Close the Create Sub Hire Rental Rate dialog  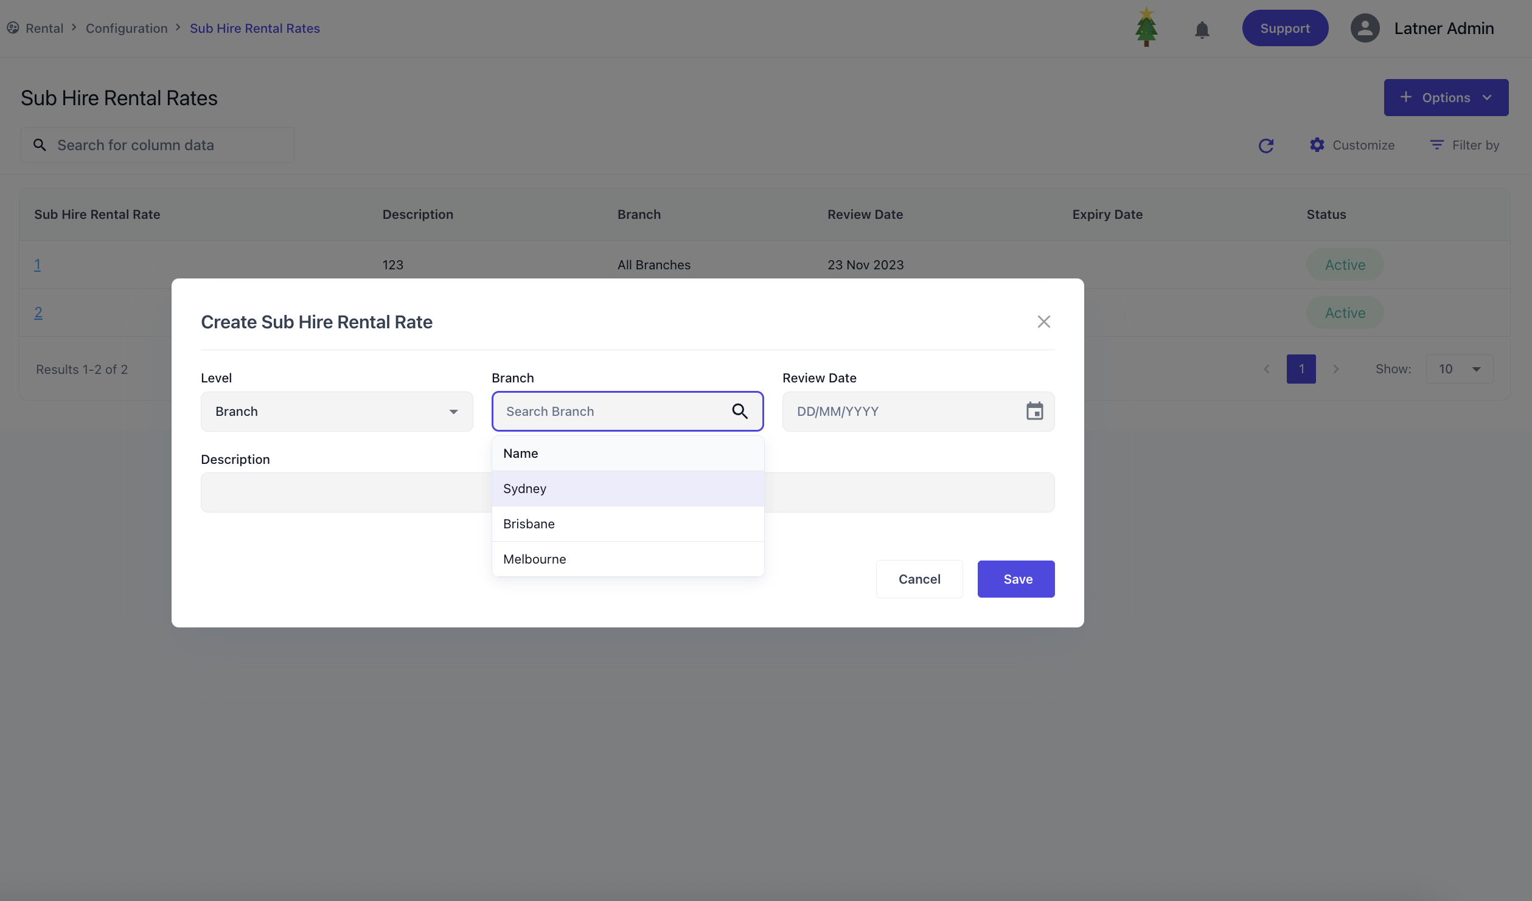point(1043,322)
